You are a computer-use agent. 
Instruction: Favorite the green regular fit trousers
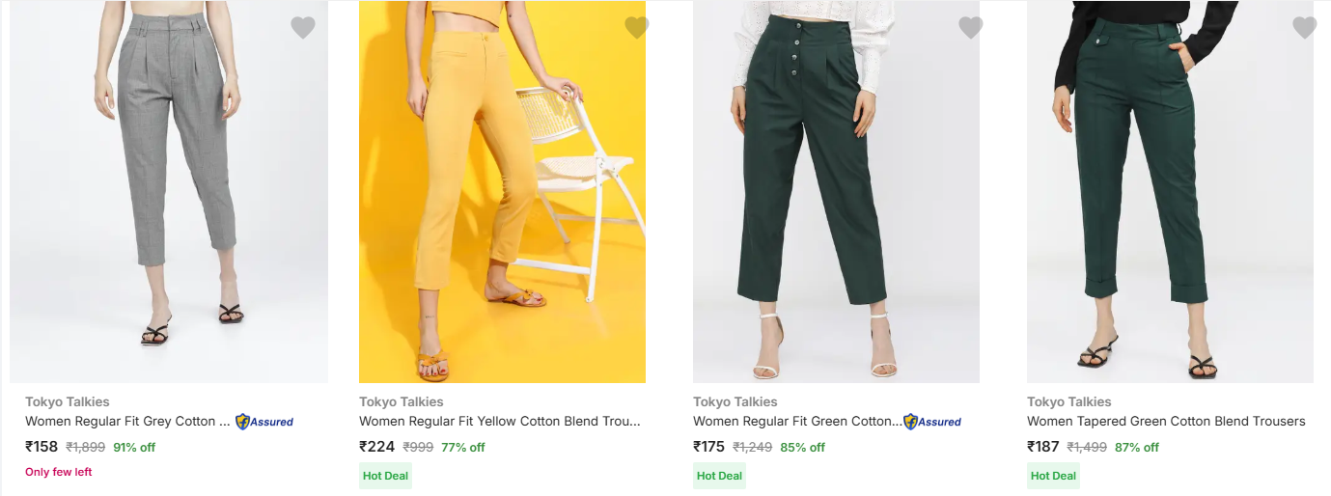(971, 28)
